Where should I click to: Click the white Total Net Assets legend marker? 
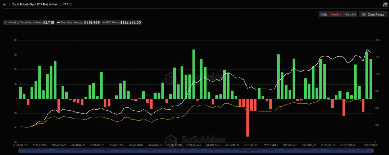[58, 23]
